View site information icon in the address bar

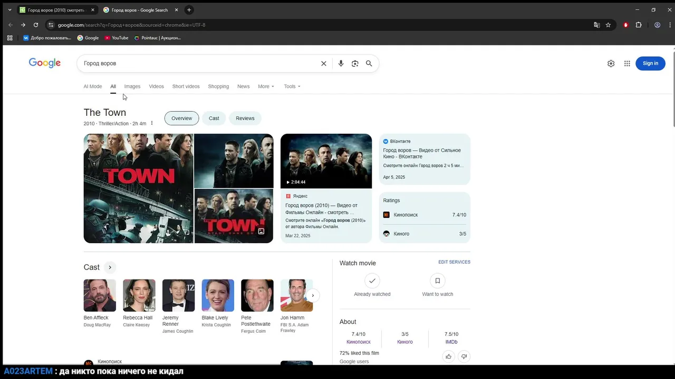[x=51, y=25]
